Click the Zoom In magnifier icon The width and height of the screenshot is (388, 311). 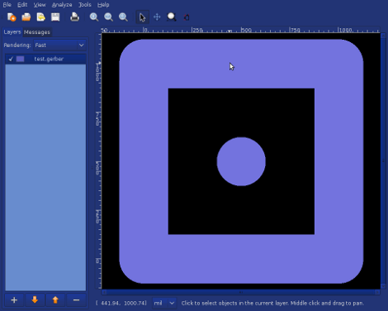pyautogui.click(x=94, y=17)
